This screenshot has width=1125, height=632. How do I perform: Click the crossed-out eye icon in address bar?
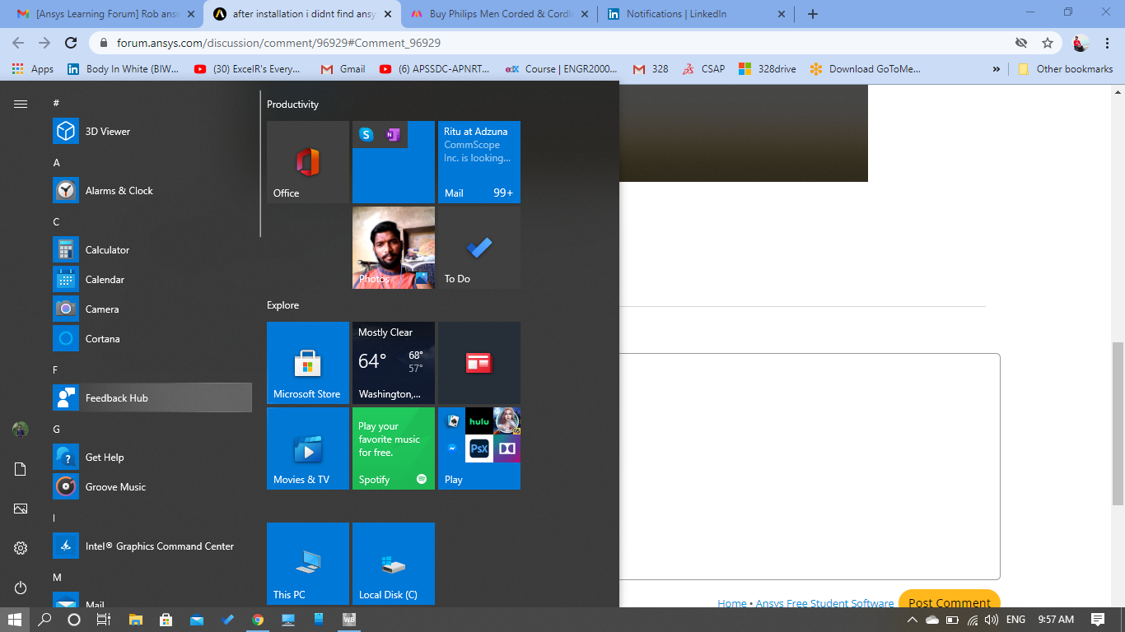[1021, 43]
